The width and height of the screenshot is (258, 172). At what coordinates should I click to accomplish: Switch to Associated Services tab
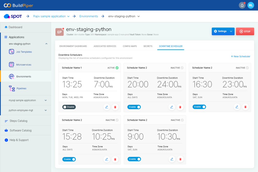point(105,46)
